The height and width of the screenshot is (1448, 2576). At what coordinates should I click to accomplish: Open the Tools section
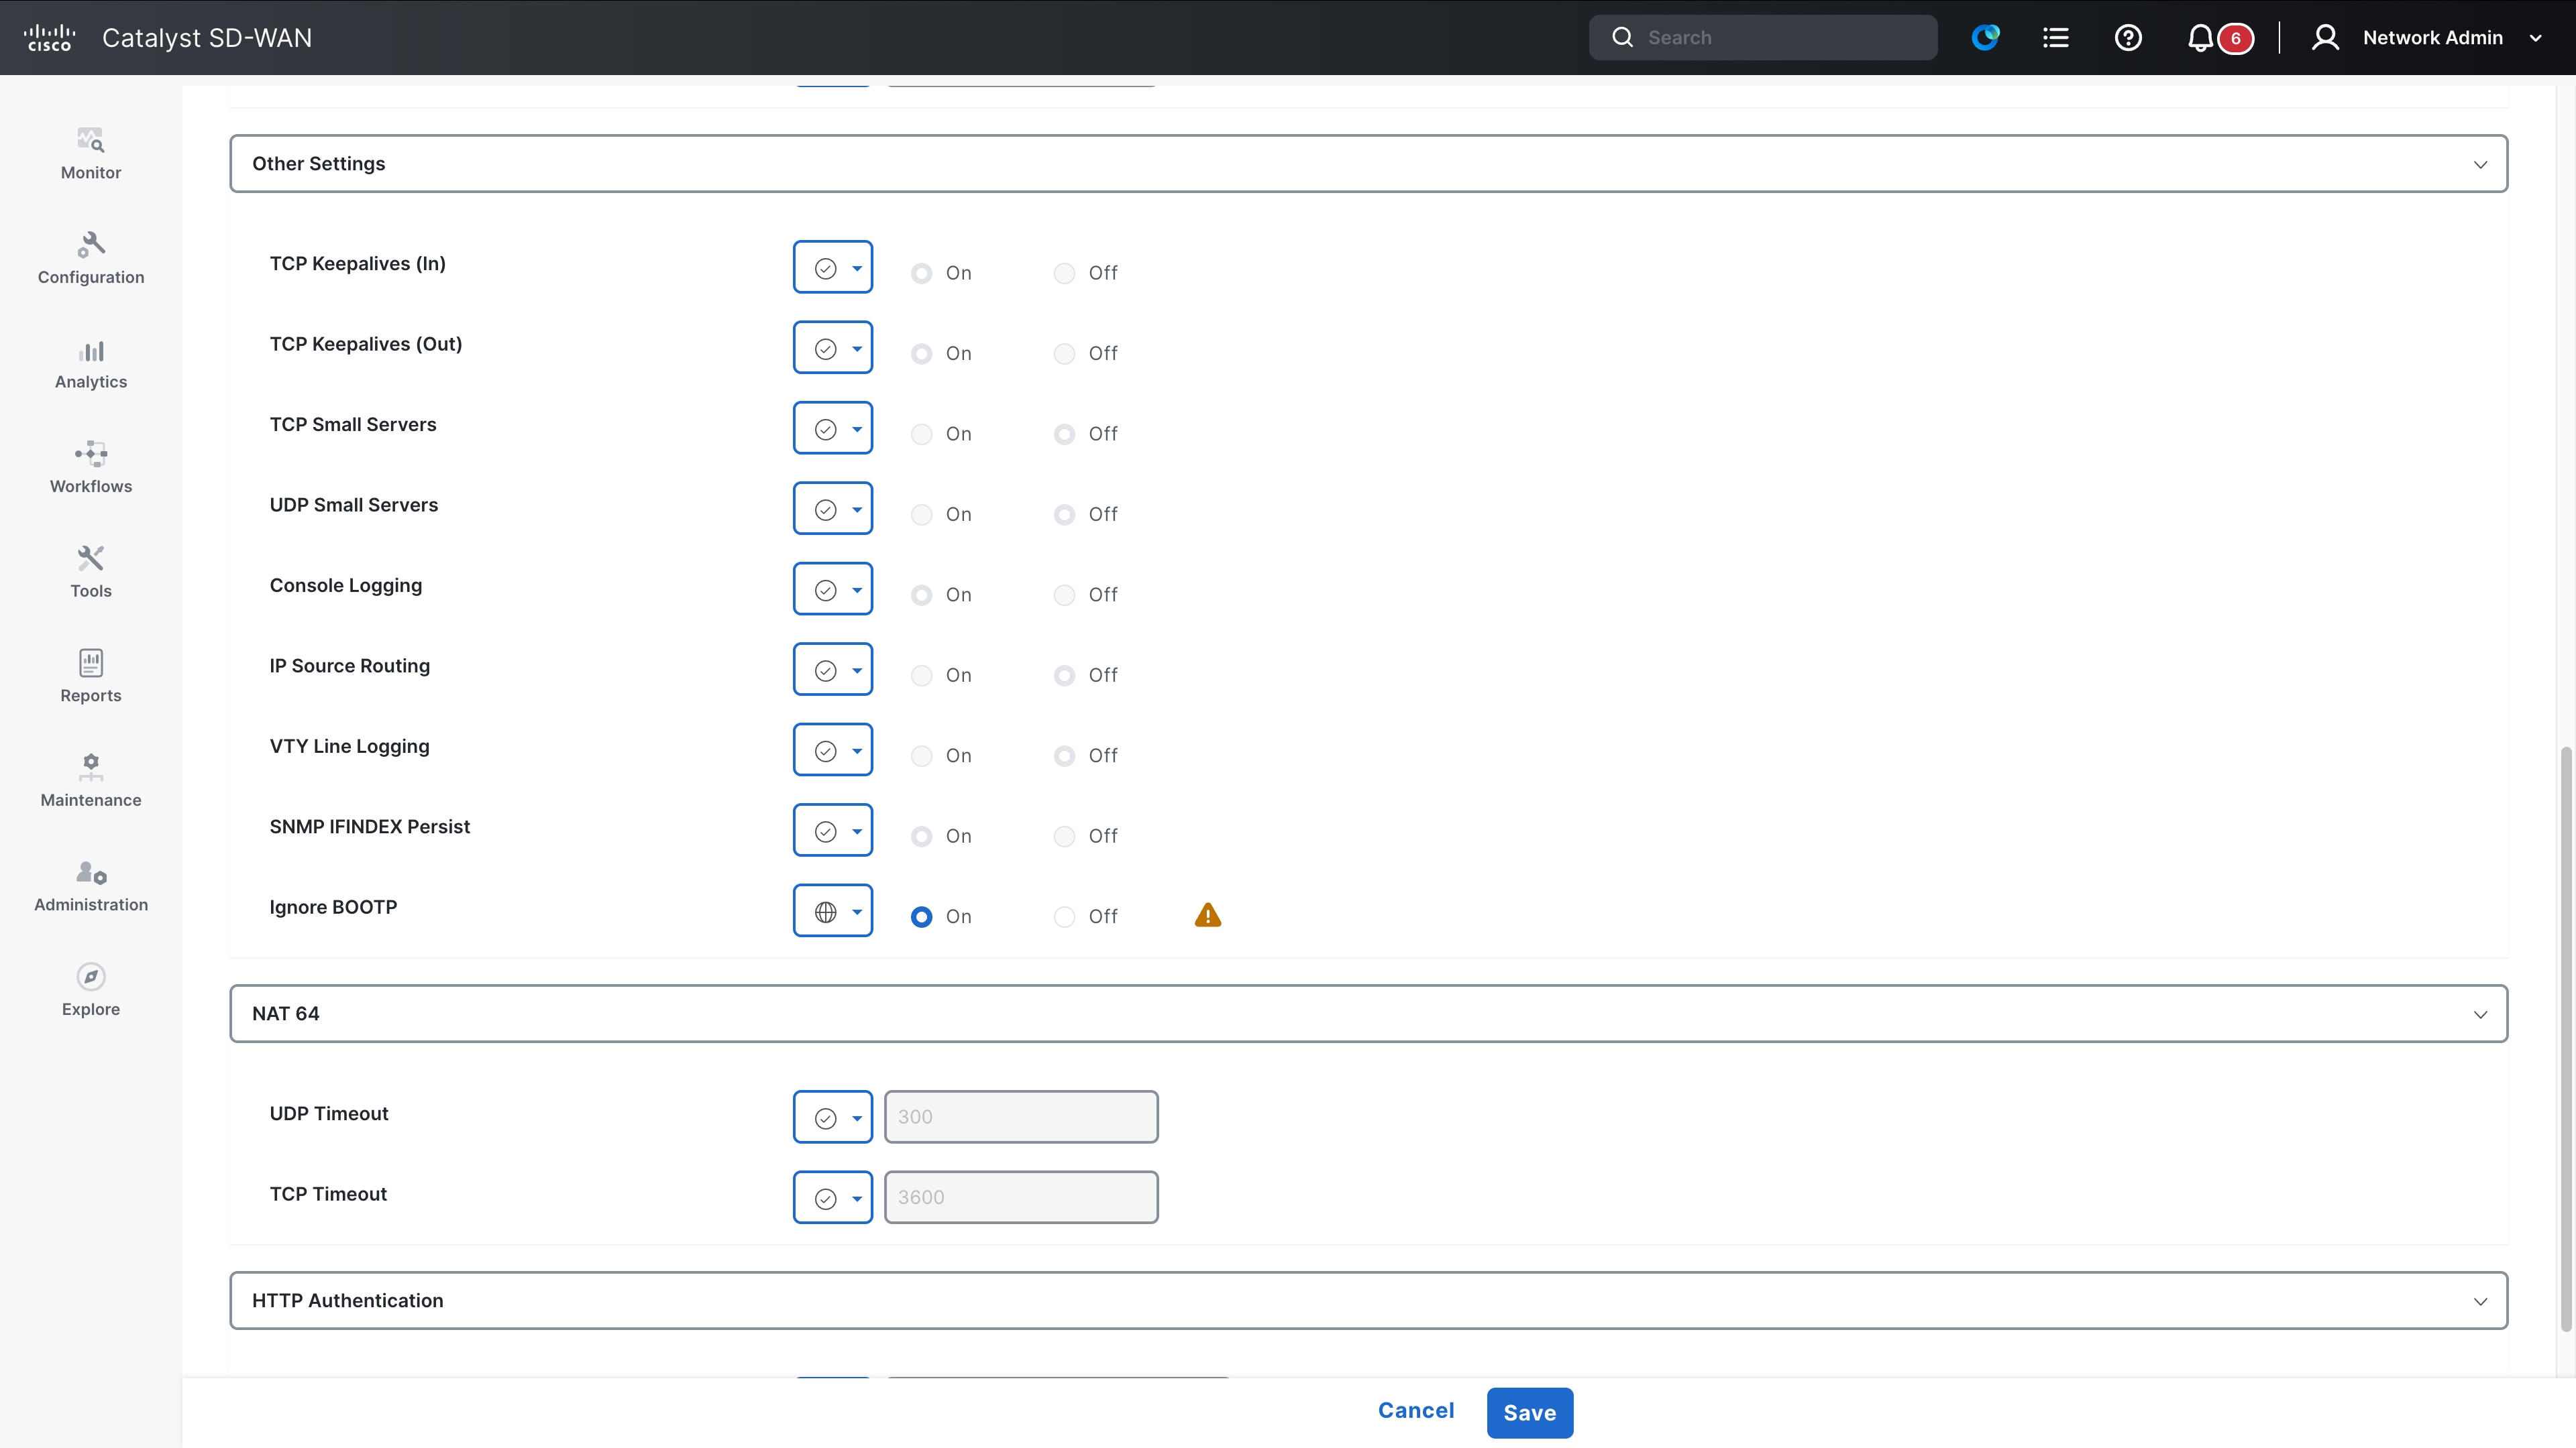tap(90, 572)
